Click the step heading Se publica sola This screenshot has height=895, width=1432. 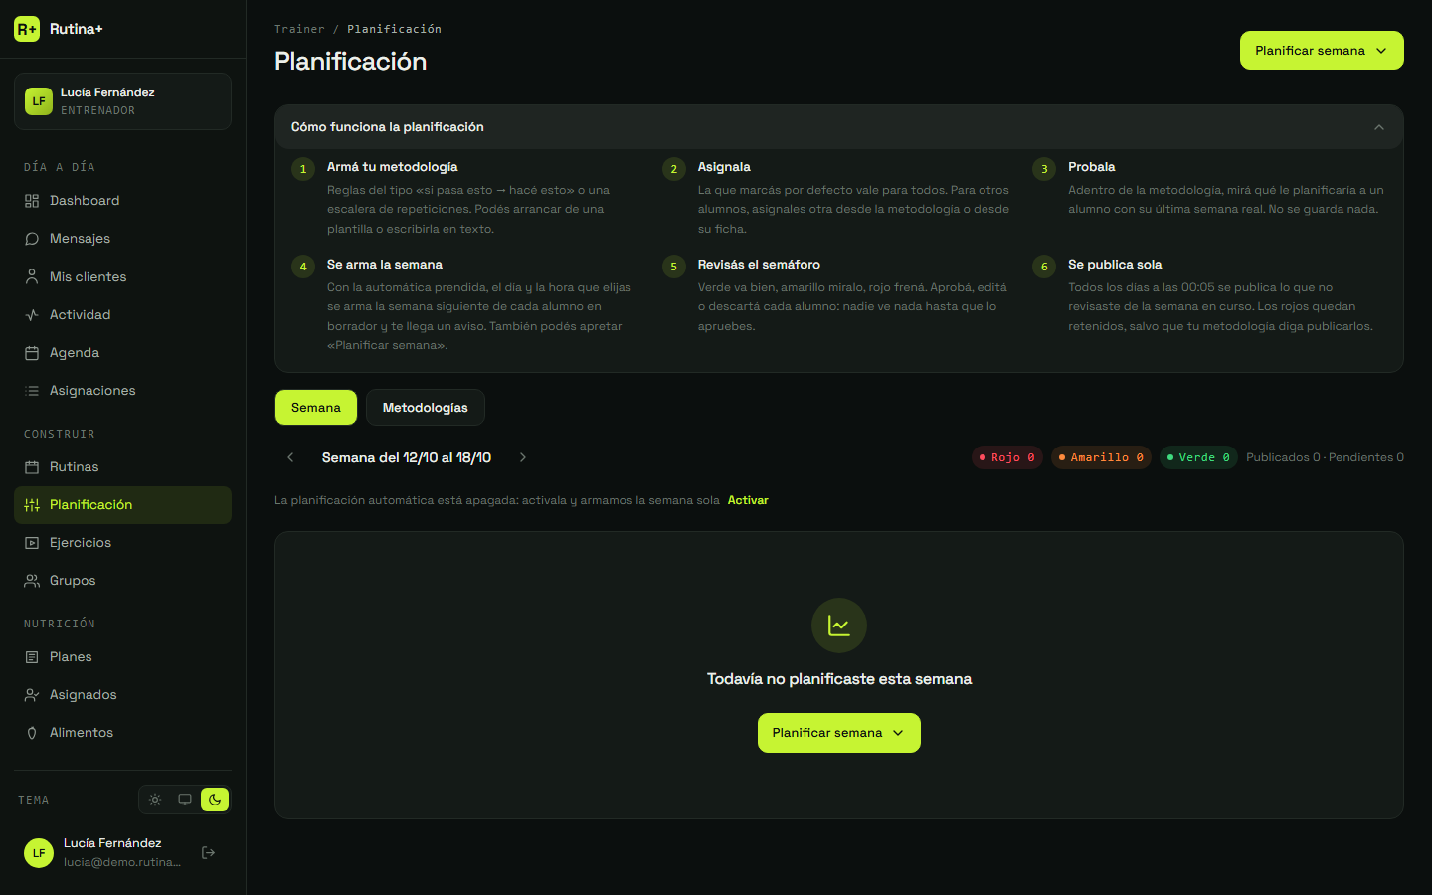tap(1115, 265)
